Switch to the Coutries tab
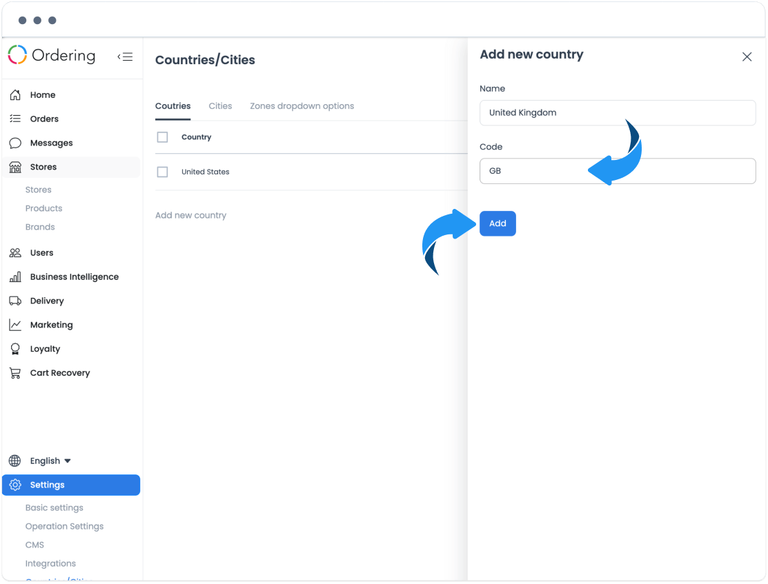Screen dimensions: 768x584 (x=173, y=105)
